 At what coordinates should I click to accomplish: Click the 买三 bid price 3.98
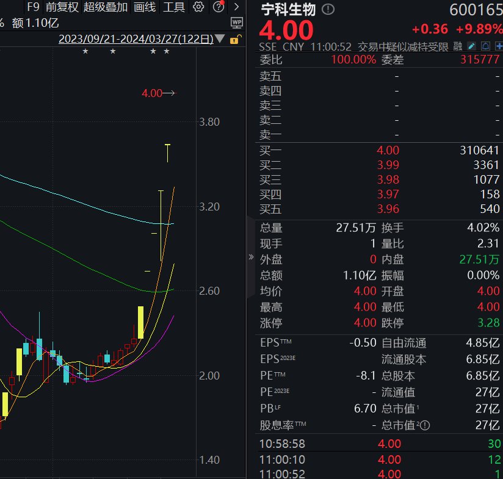[388, 179]
